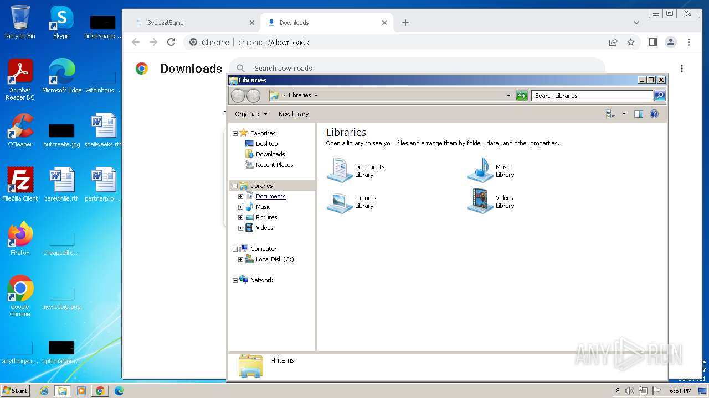709x398 pixels.
Task: Toggle Chrome side panel icon
Action: [653, 42]
